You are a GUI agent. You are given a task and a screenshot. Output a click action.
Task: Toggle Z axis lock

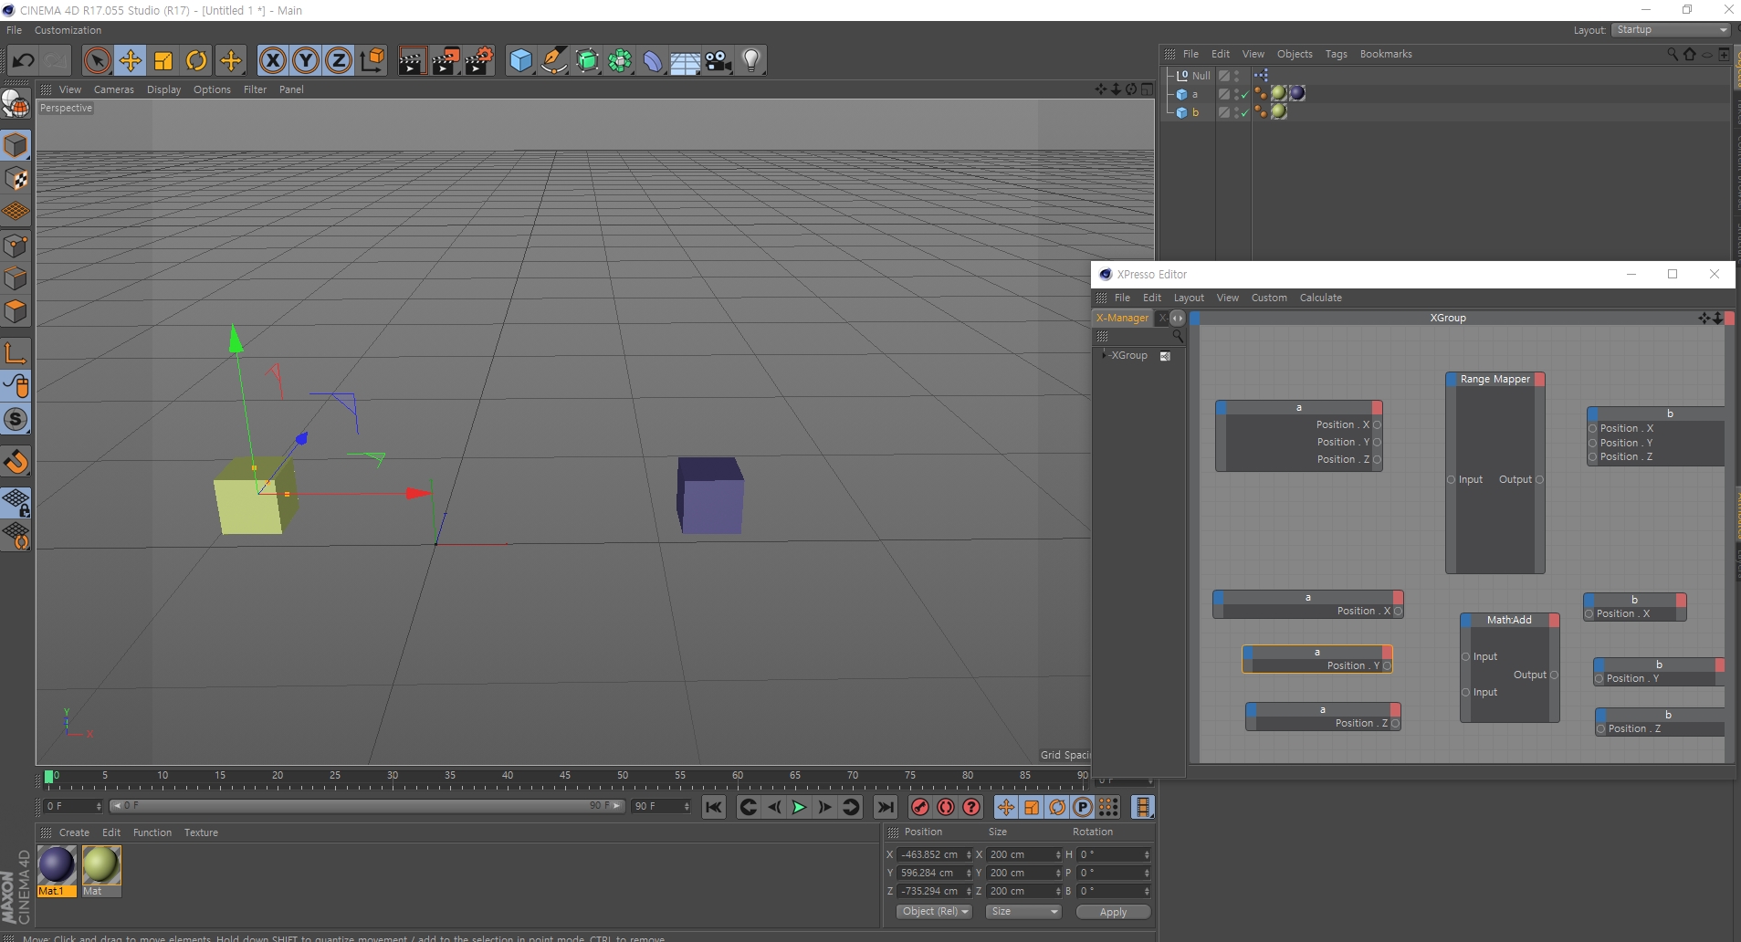[339, 61]
